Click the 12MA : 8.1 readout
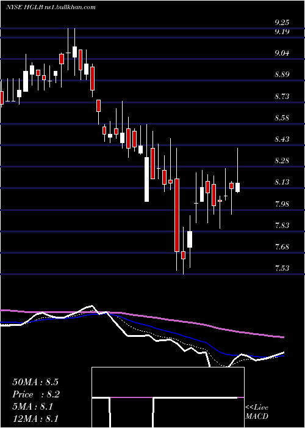The height and width of the screenshot is (428, 305). [35, 419]
